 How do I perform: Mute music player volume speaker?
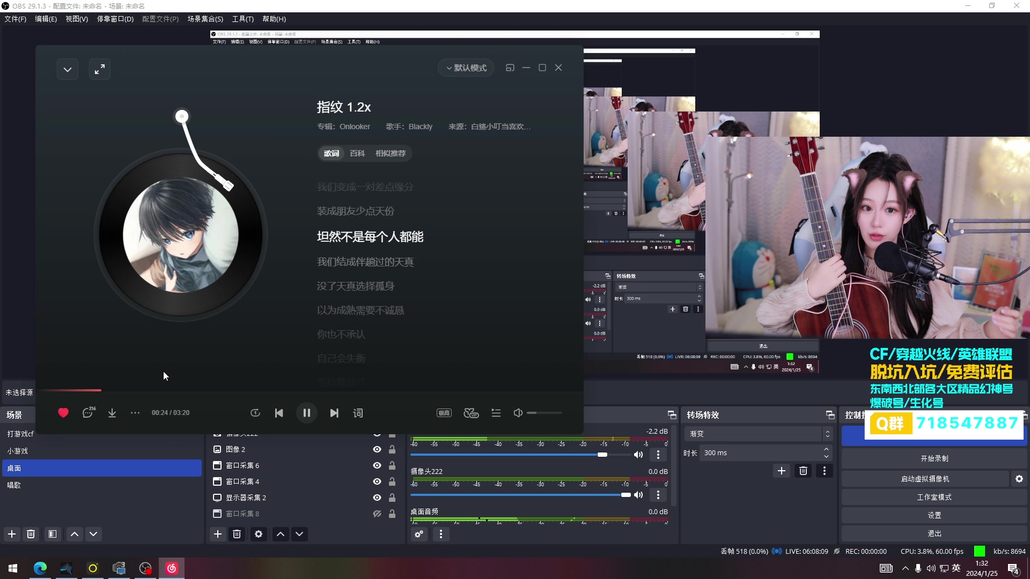[518, 413]
